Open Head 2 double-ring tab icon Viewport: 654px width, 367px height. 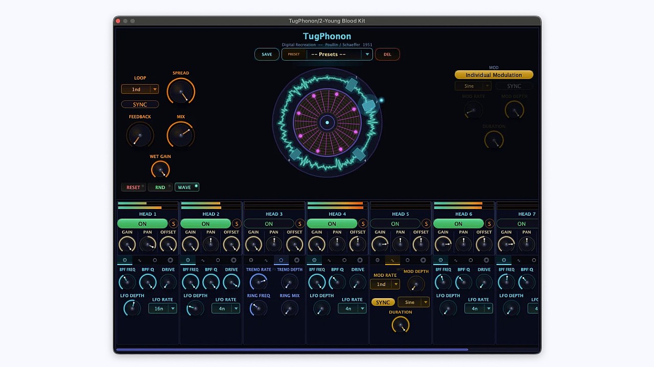point(233,260)
